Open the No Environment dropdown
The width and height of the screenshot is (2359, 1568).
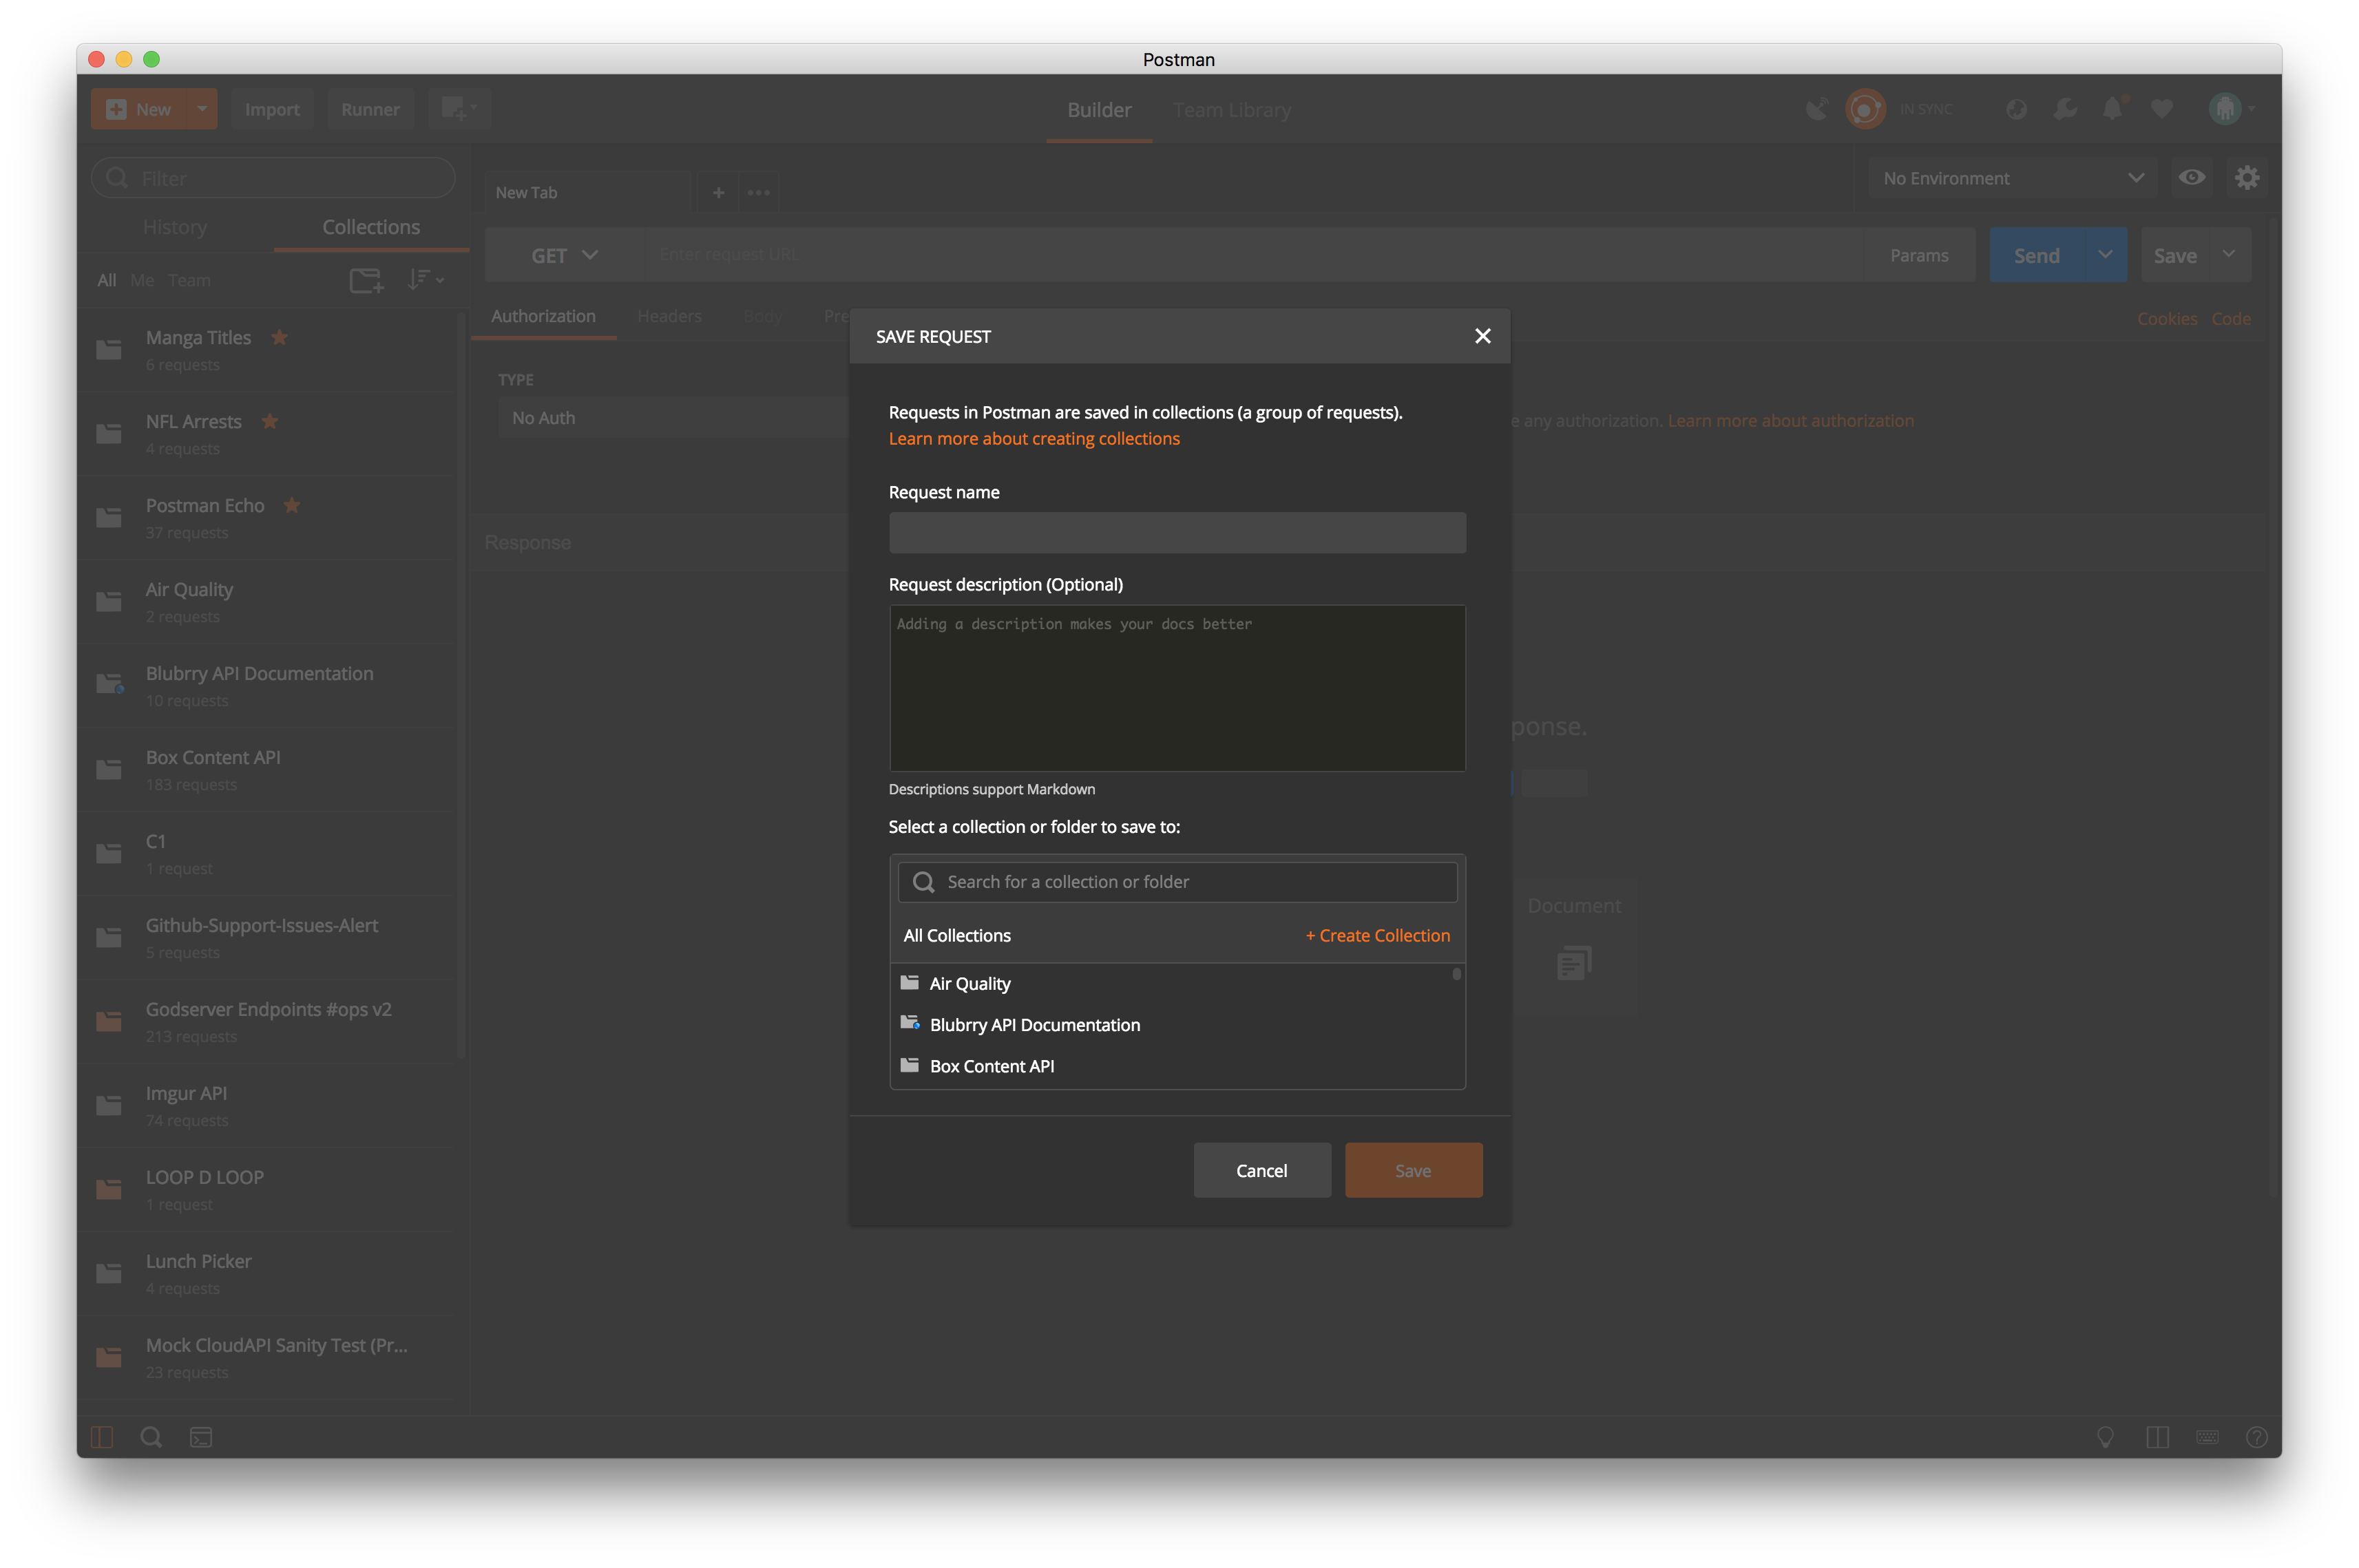tap(2012, 178)
